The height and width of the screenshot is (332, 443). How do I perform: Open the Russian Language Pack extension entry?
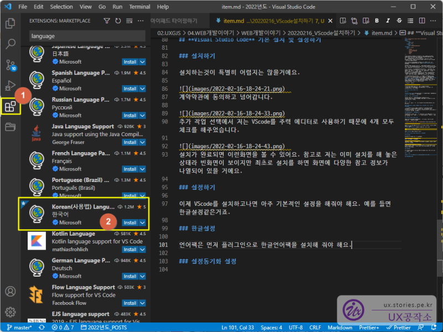coord(85,107)
